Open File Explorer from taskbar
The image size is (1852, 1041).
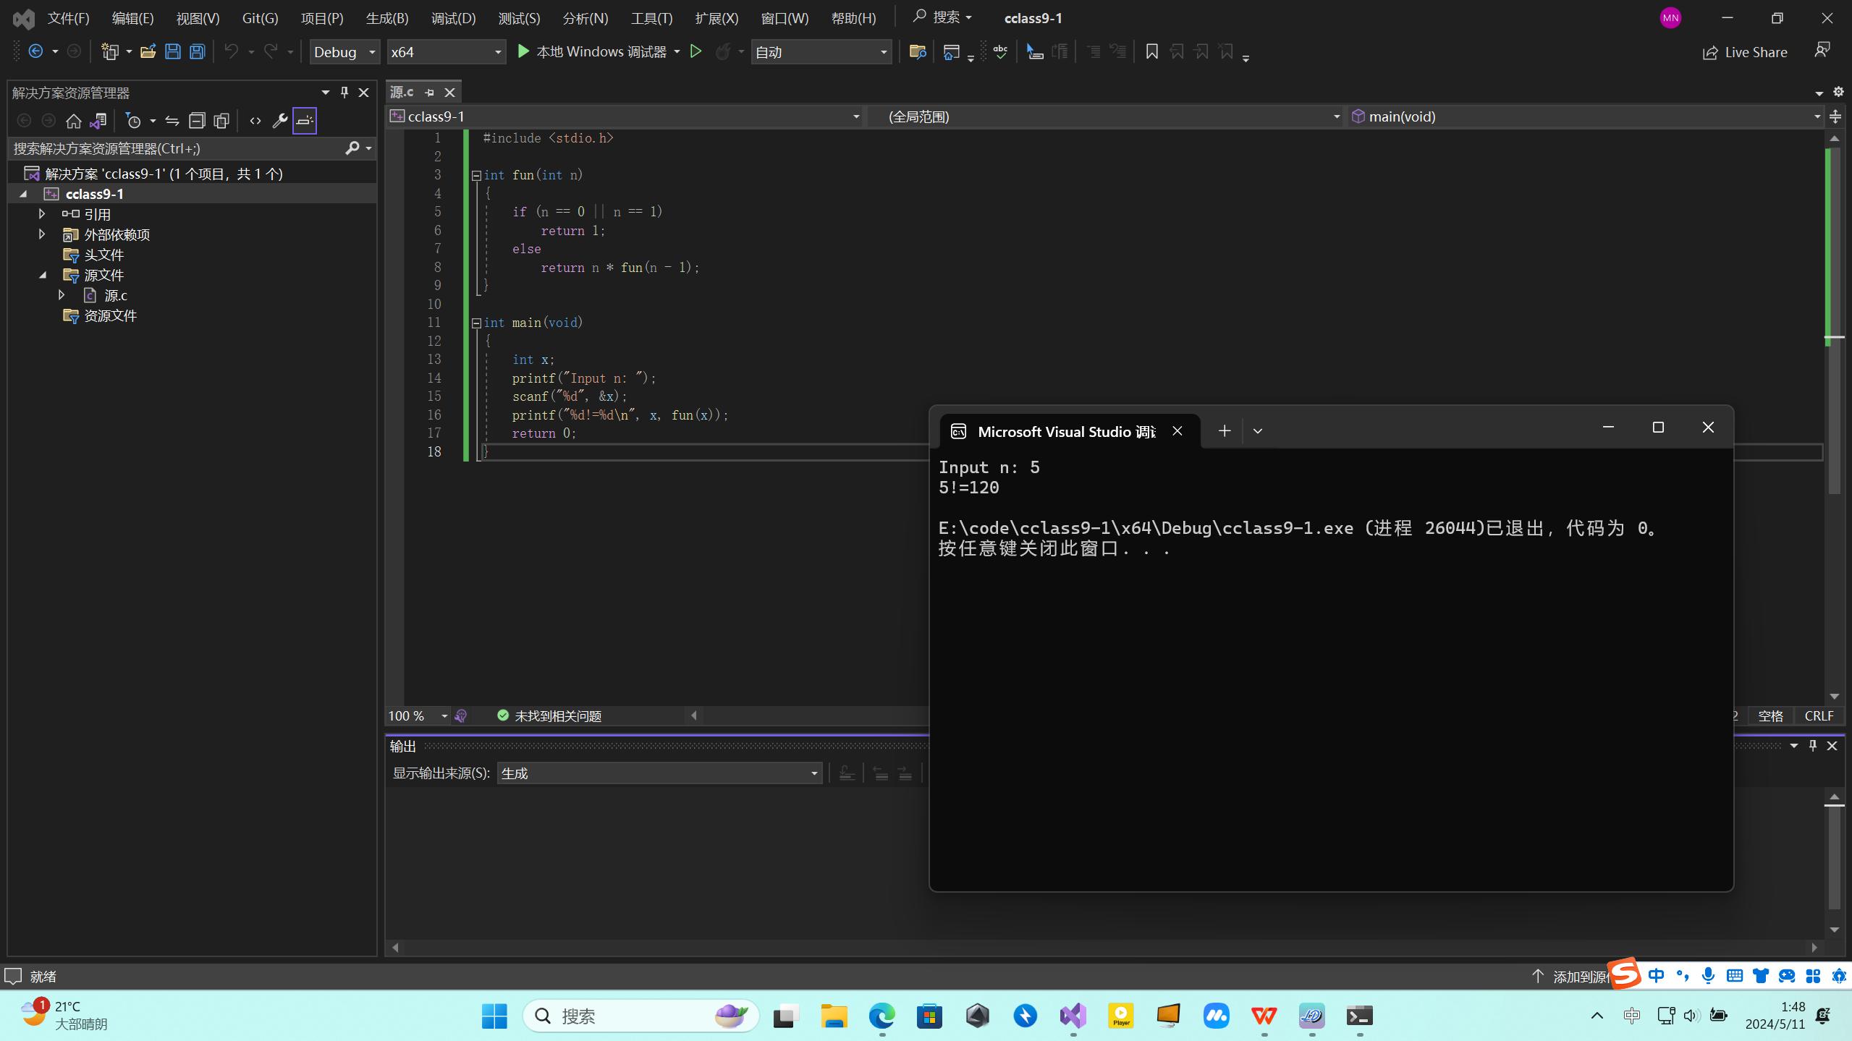834,1016
